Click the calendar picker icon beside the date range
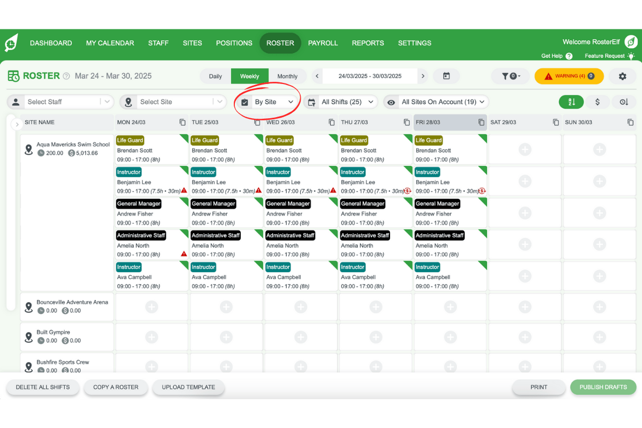642x428 pixels. 447,76
